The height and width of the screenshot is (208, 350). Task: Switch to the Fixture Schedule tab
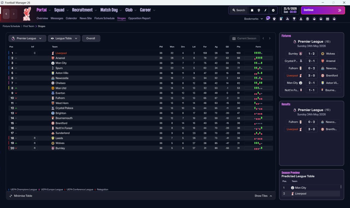[x=104, y=18]
